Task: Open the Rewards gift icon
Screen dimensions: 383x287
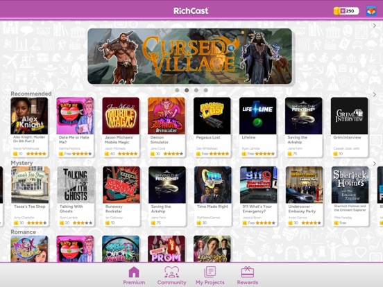Action: point(248,272)
